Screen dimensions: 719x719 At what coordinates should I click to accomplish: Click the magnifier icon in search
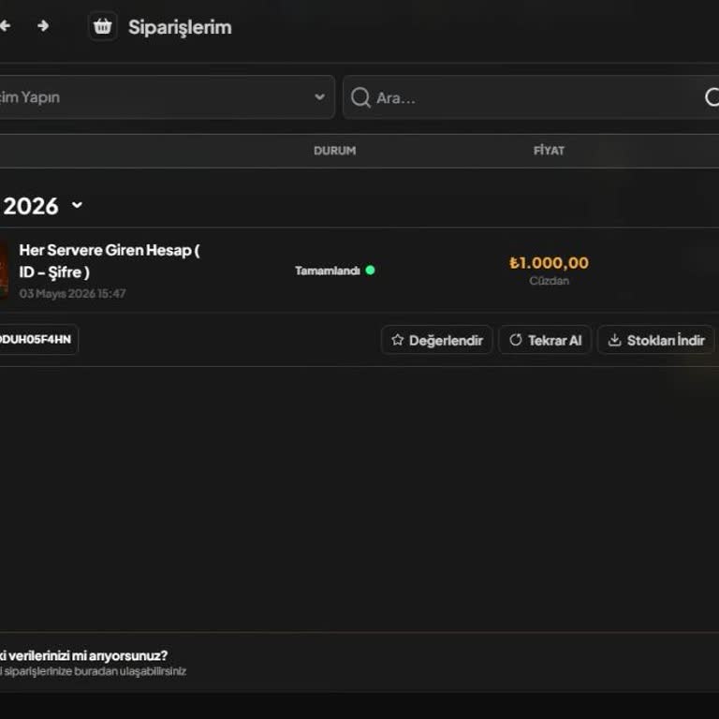[360, 97]
